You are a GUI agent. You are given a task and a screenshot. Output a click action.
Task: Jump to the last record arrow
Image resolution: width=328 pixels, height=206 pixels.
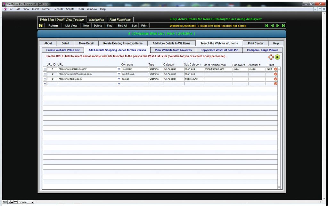tap(283, 26)
